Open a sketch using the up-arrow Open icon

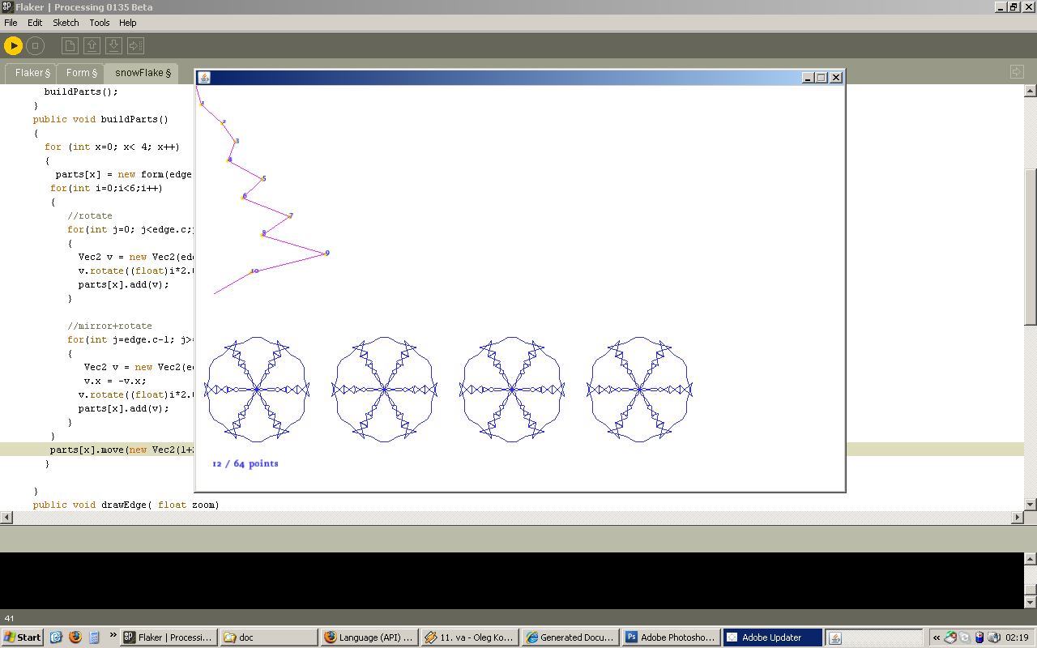pyautogui.click(x=92, y=46)
